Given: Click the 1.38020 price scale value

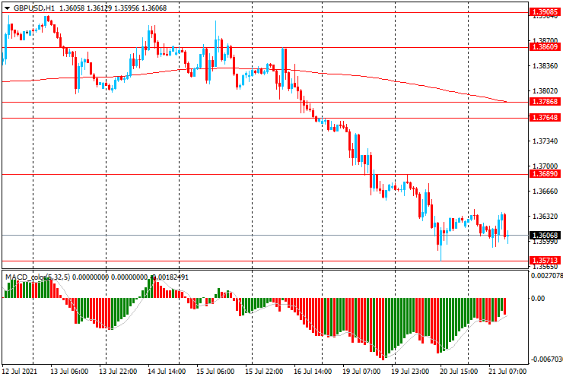Looking at the screenshot, I should [546, 91].
